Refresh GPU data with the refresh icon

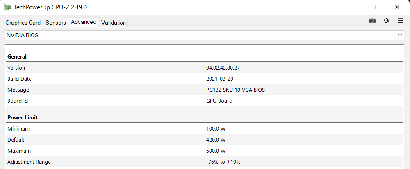click(386, 20)
